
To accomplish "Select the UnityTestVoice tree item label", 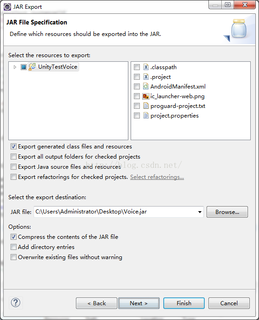I will [58, 67].
